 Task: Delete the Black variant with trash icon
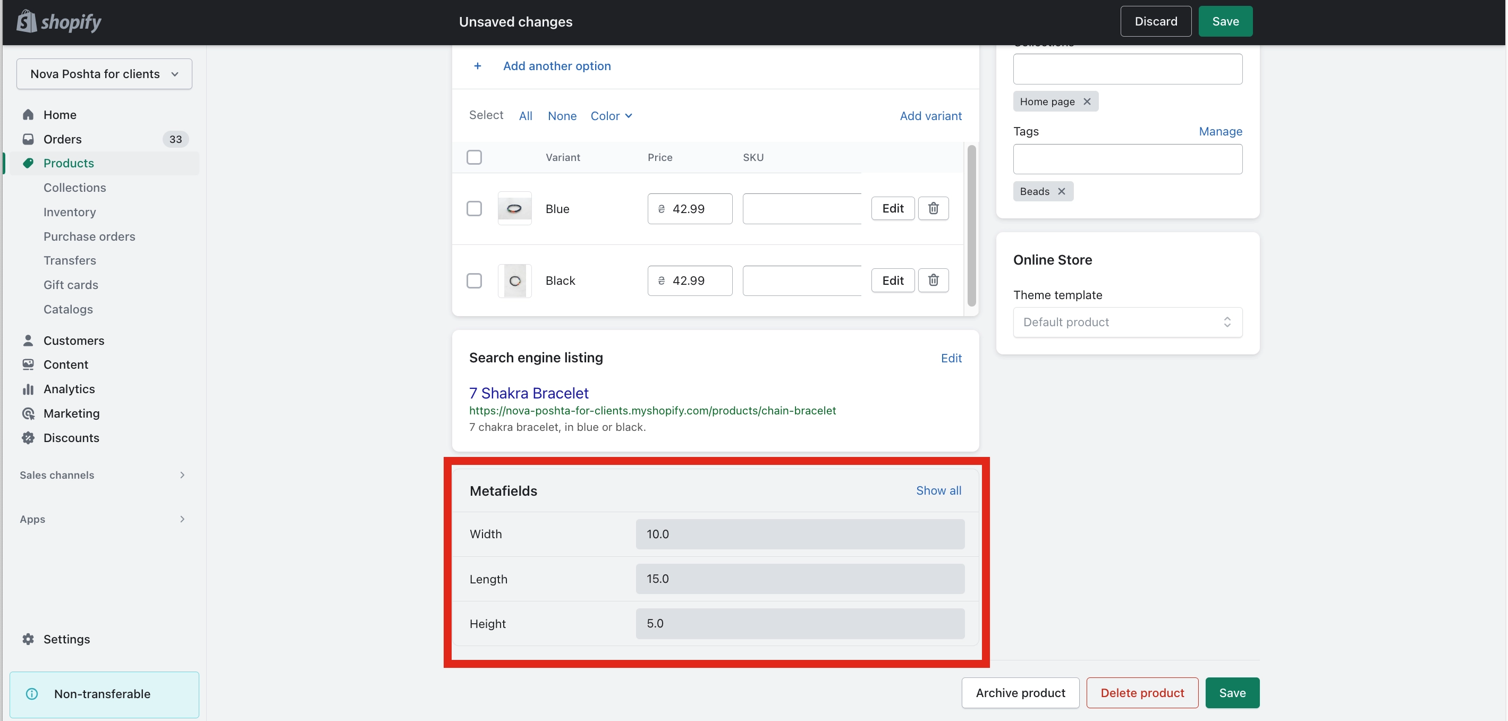[x=934, y=281]
